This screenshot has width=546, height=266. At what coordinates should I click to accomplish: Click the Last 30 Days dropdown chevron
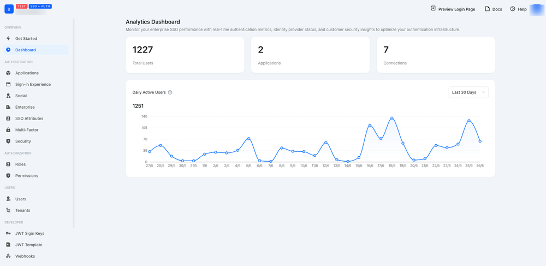(483, 93)
